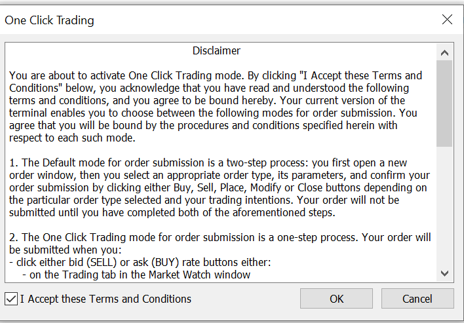This screenshot has height=323, width=464.
Task: Click the 'be submitted when you:' line
Action: 64,250
